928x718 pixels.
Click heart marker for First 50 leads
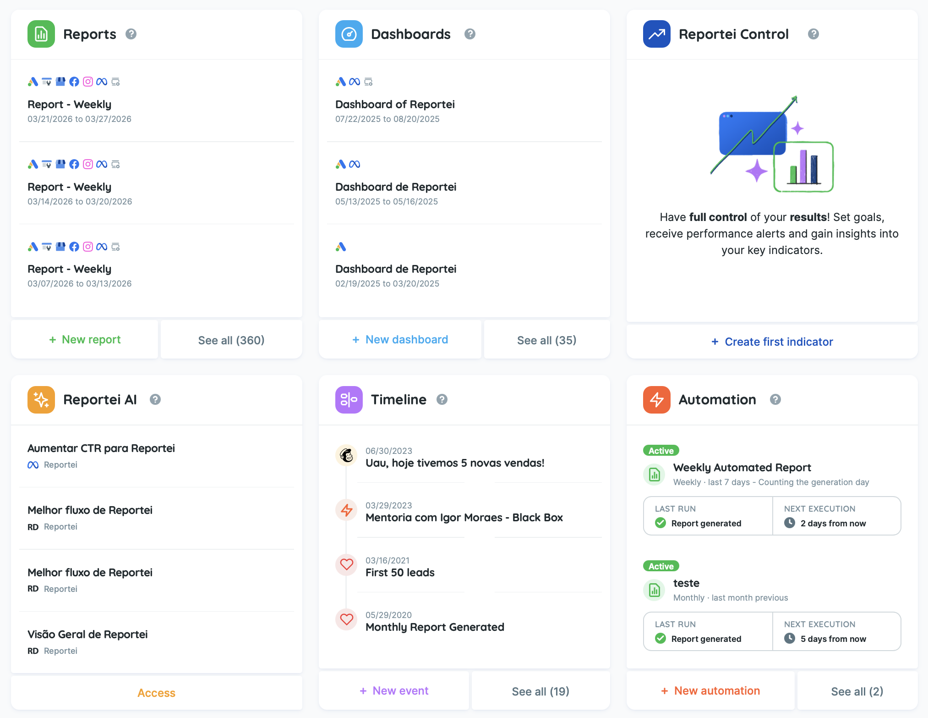coord(346,565)
